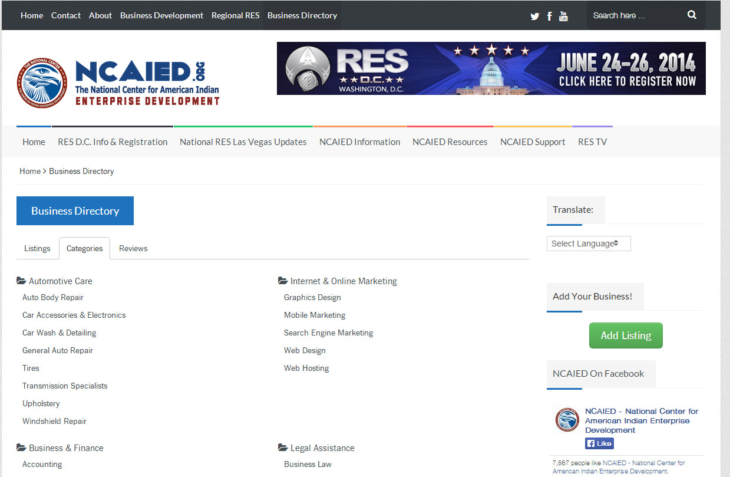Open the Windshield Repair category
The image size is (730, 477).
[x=54, y=422]
